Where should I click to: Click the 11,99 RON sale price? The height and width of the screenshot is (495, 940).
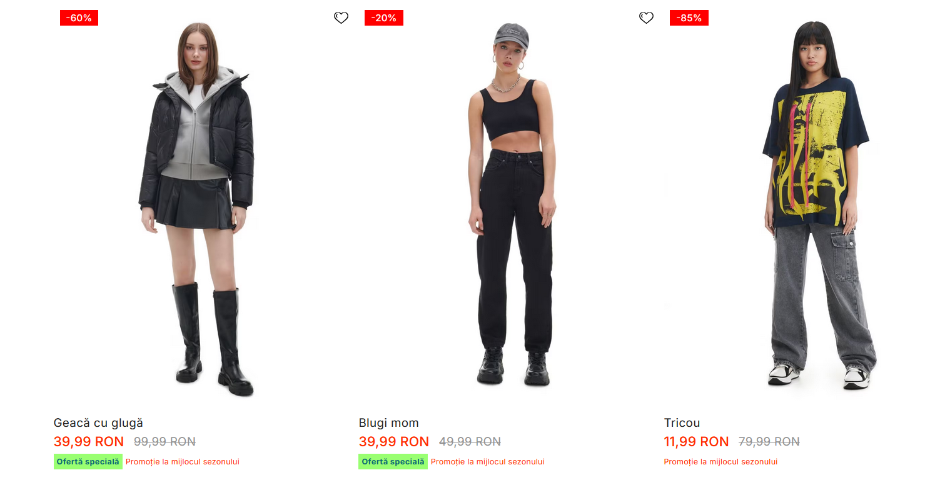(697, 442)
